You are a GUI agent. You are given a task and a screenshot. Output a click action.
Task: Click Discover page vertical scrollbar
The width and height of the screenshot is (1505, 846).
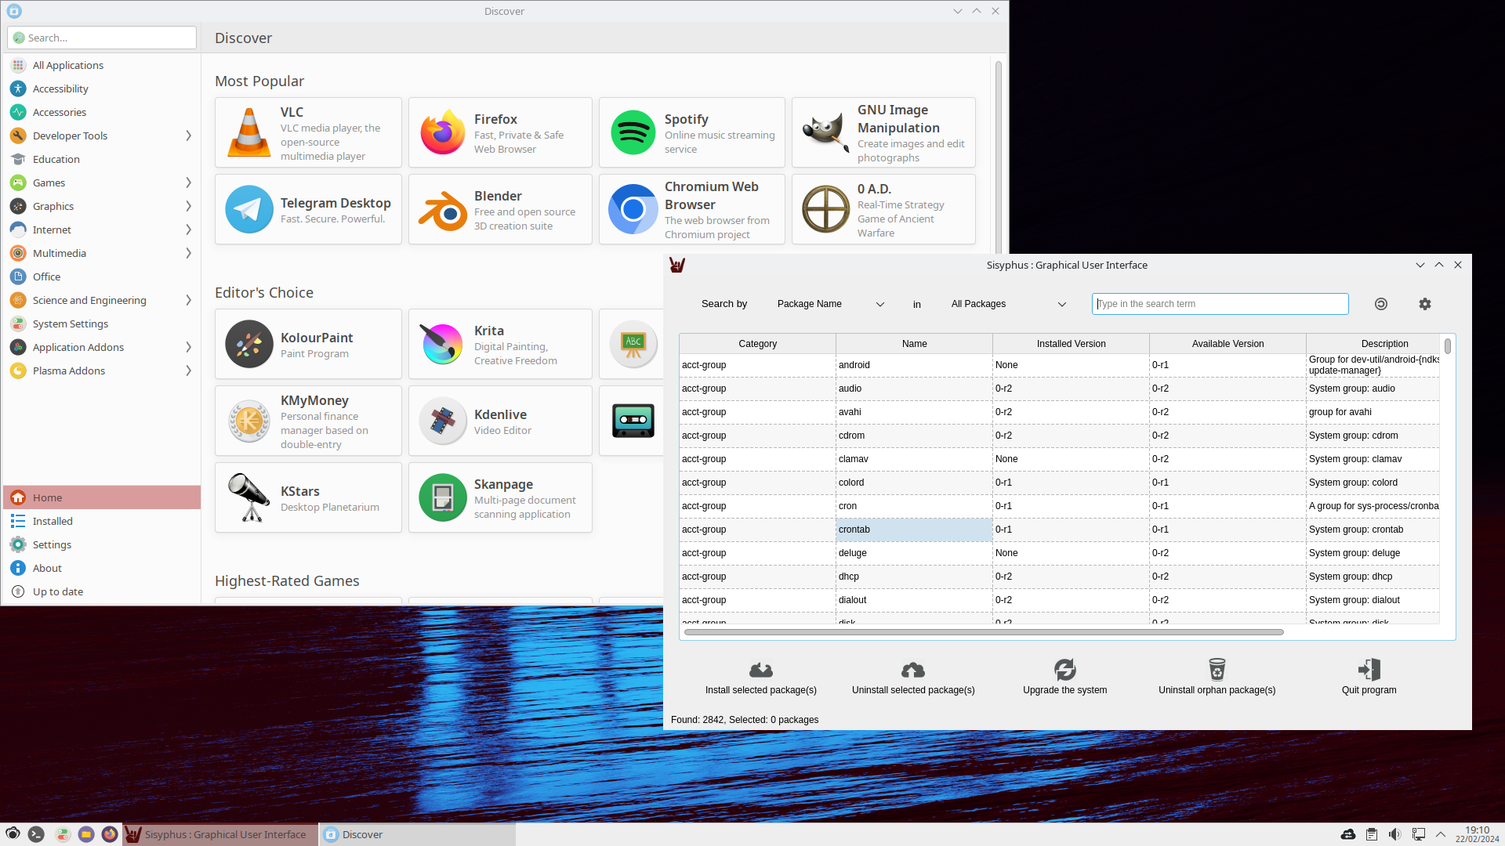click(x=999, y=157)
